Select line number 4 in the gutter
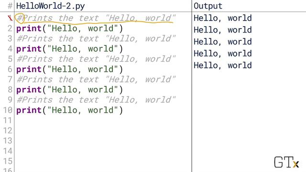Viewport: 306px width, 172px height. 10,49
